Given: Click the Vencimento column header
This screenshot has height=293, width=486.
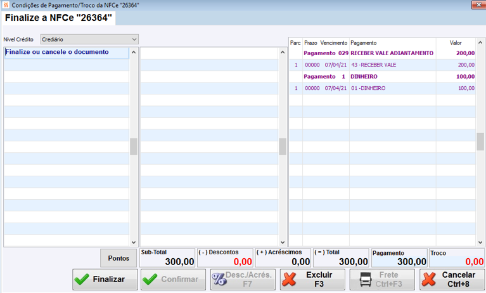Looking at the screenshot, I should pos(334,43).
